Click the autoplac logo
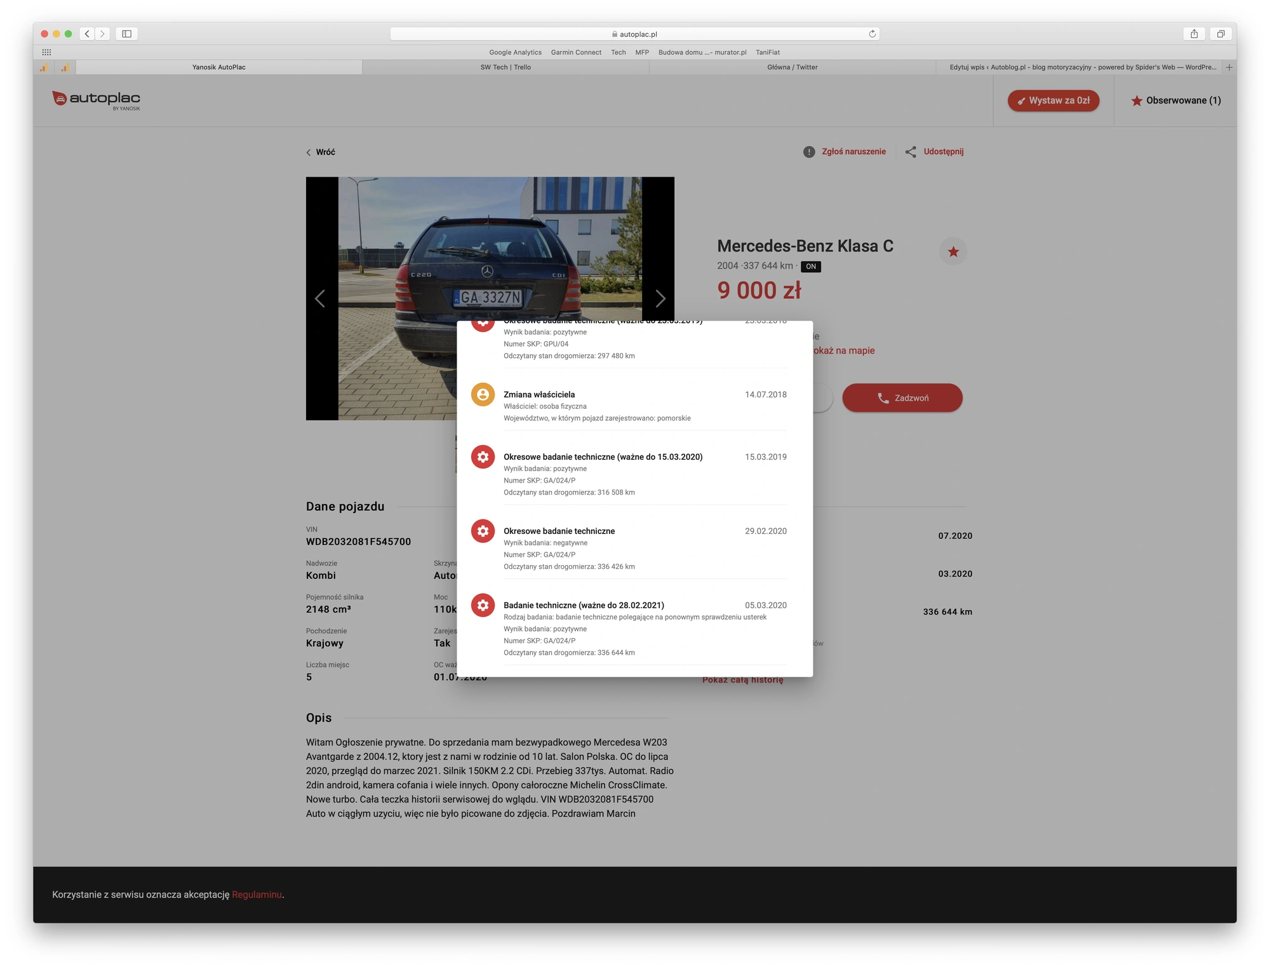Image resolution: width=1270 pixels, height=967 pixels. (97, 100)
